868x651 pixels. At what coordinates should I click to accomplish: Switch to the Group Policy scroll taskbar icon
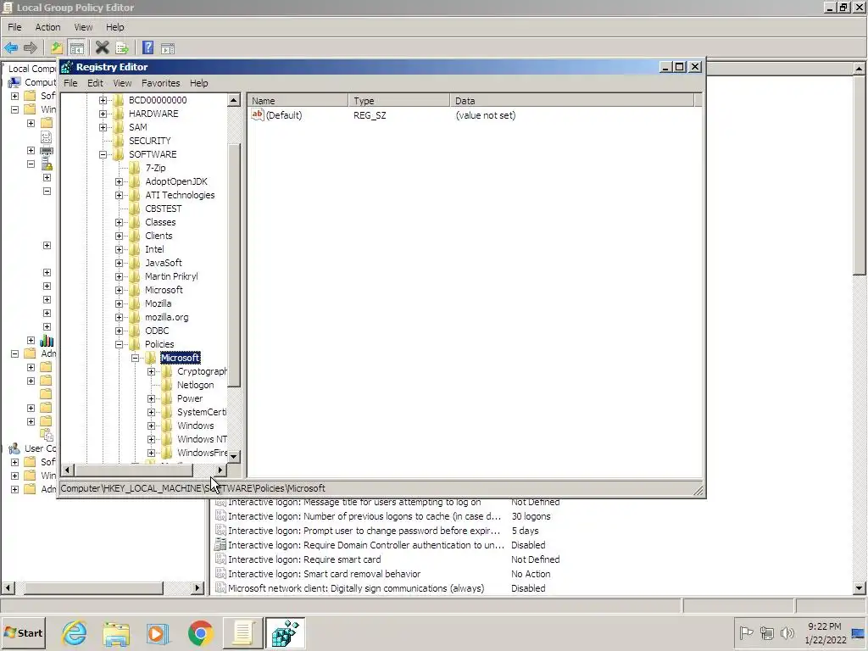click(242, 632)
